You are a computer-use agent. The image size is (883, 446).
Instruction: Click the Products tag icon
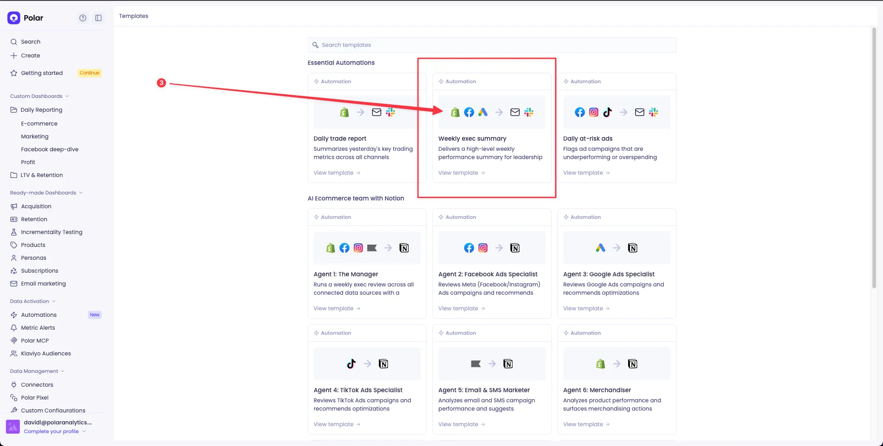(14, 245)
